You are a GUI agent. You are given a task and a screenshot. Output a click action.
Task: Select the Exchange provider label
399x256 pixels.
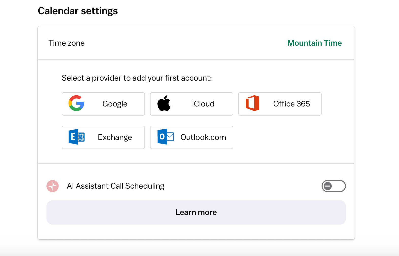click(115, 137)
